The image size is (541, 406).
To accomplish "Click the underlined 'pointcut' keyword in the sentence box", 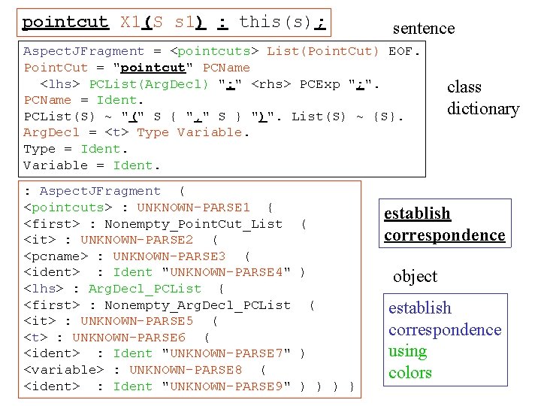I will tap(65, 23).
